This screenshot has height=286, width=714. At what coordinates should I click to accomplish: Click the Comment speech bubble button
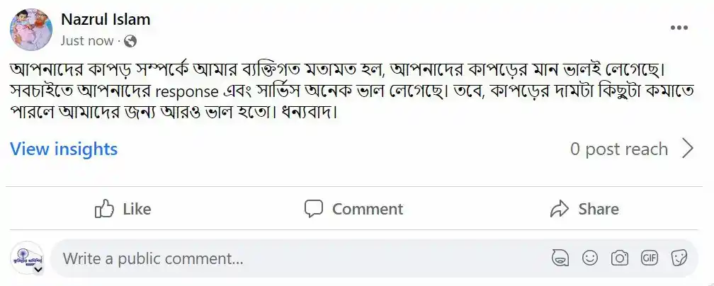(x=353, y=209)
